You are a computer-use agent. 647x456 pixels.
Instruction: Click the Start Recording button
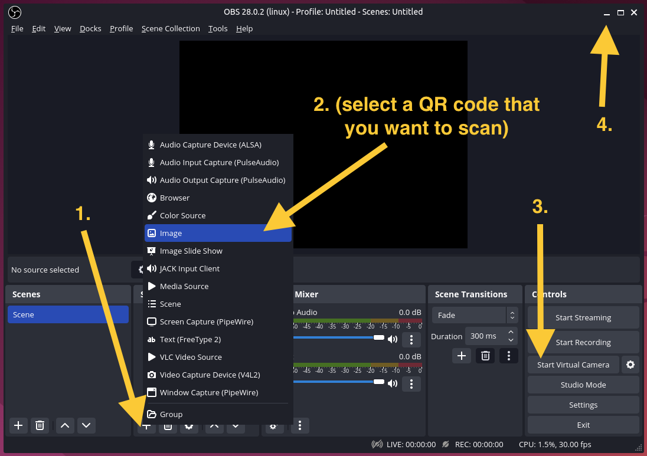point(583,342)
